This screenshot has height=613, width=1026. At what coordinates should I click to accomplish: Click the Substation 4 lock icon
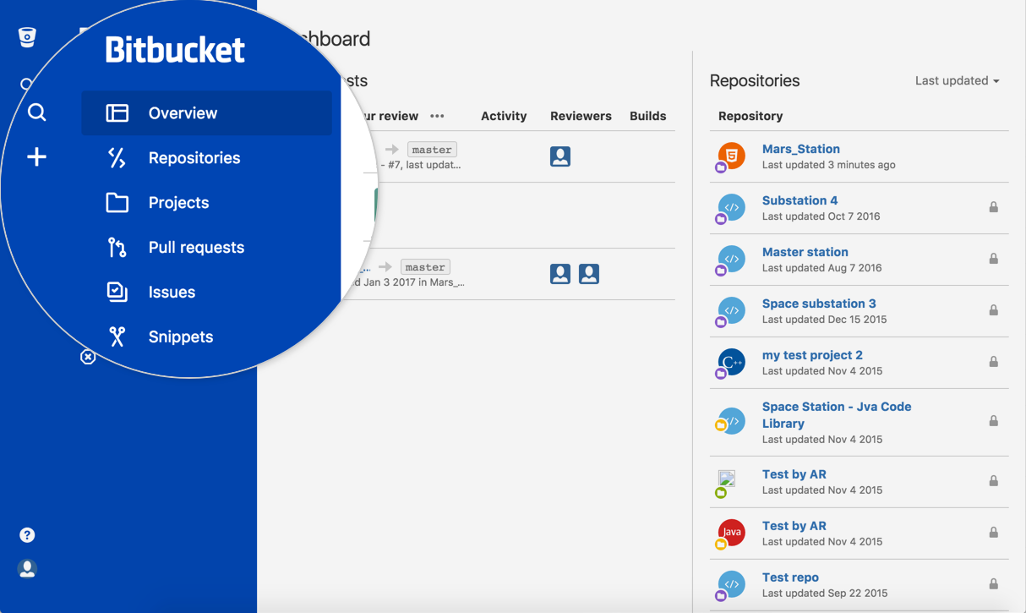click(x=994, y=207)
